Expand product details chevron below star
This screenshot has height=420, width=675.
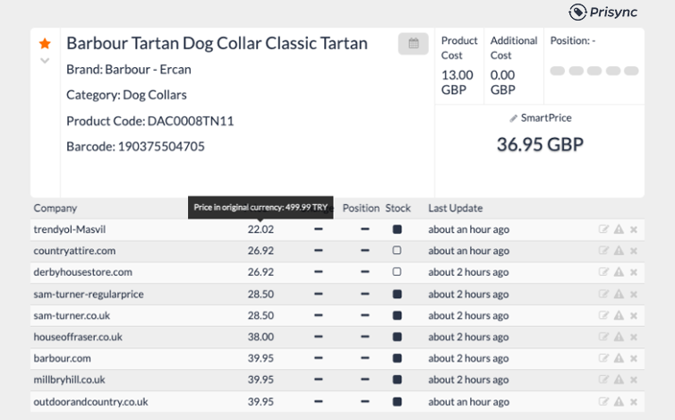[45, 61]
